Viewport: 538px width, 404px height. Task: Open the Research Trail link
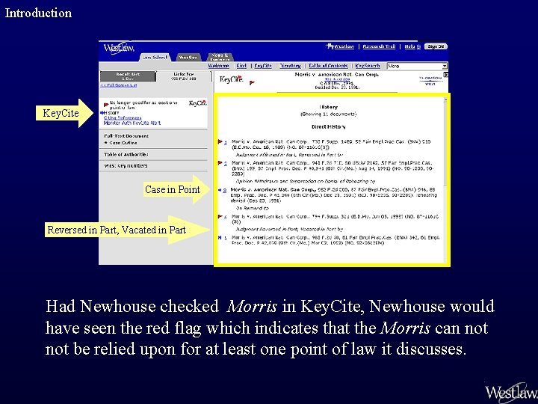[x=379, y=46]
